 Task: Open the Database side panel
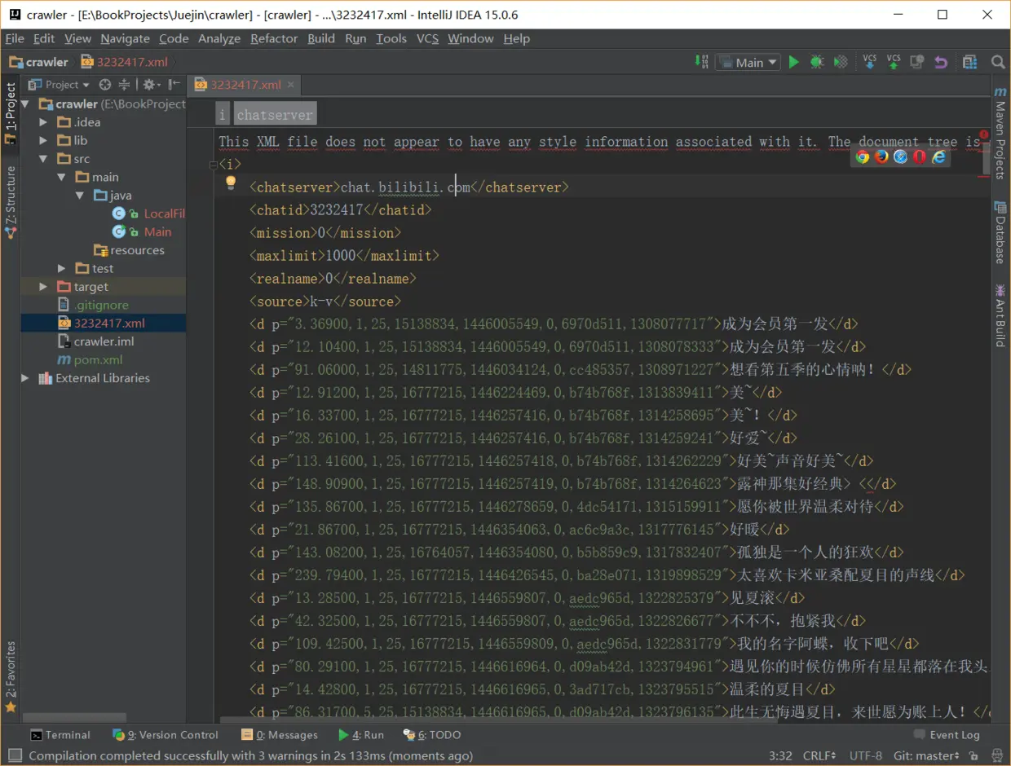point(1000,232)
